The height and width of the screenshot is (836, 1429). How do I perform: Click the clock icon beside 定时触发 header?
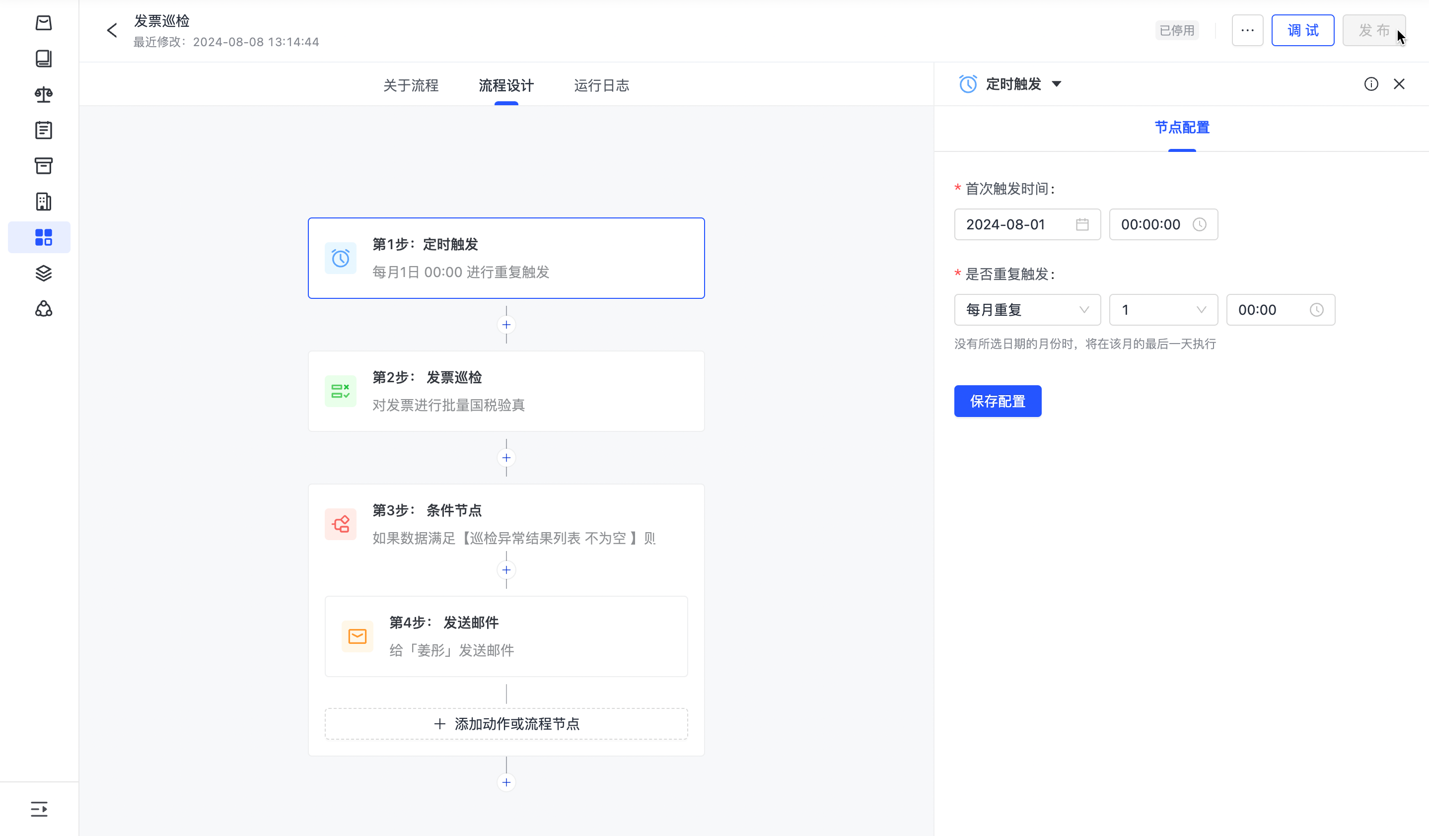[967, 84]
